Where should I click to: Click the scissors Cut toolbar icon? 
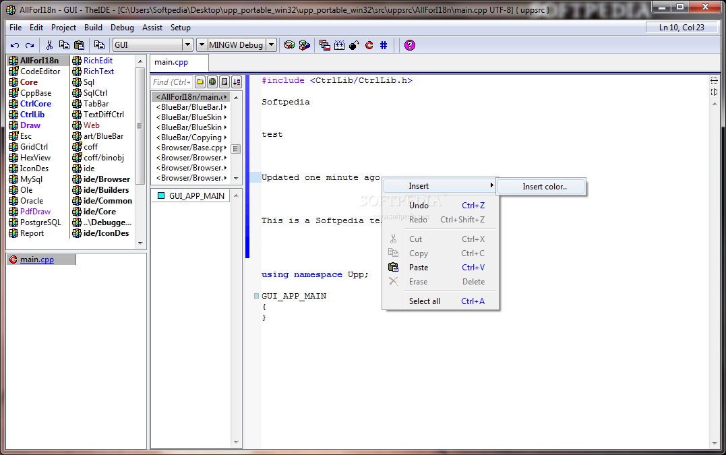click(49, 45)
